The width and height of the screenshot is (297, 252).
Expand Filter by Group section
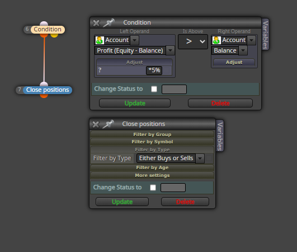[x=152, y=134]
